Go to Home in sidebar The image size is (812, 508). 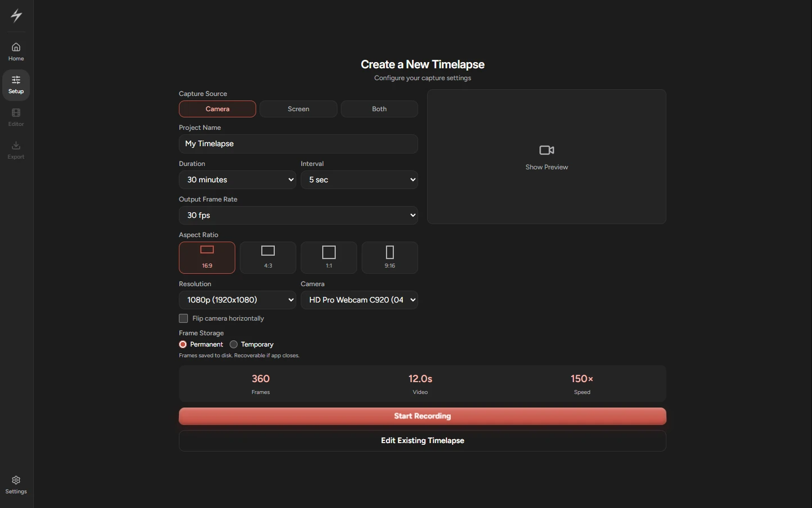(x=16, y=52)
